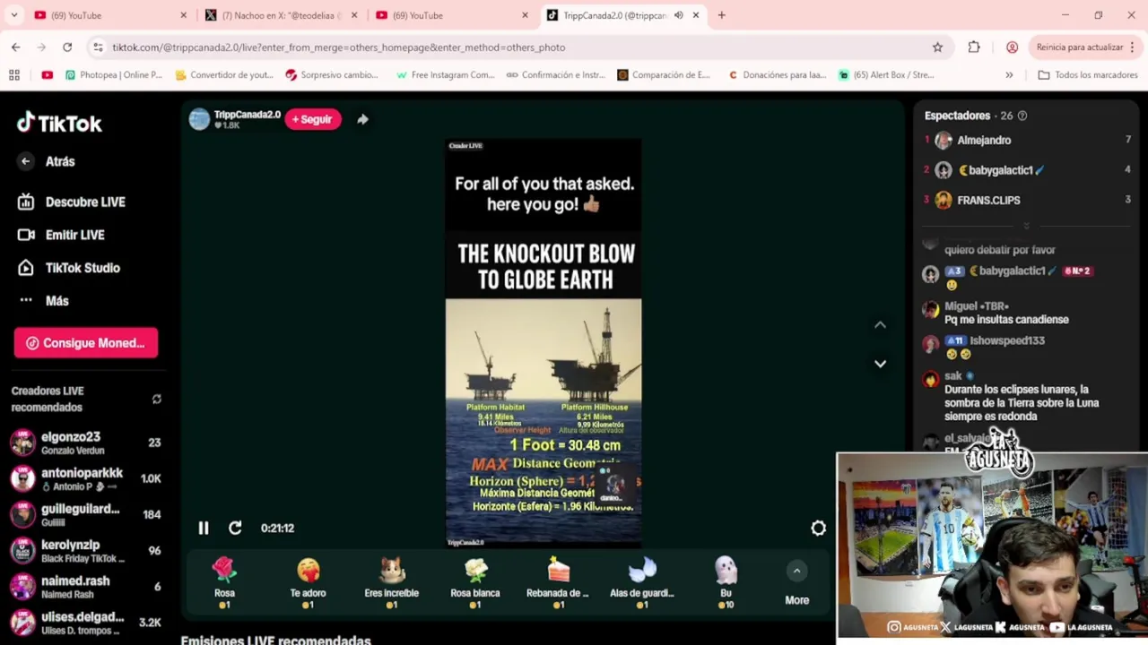1148x645 pixels.
Task: Bookmark this page with star icon
Action: 937,47
